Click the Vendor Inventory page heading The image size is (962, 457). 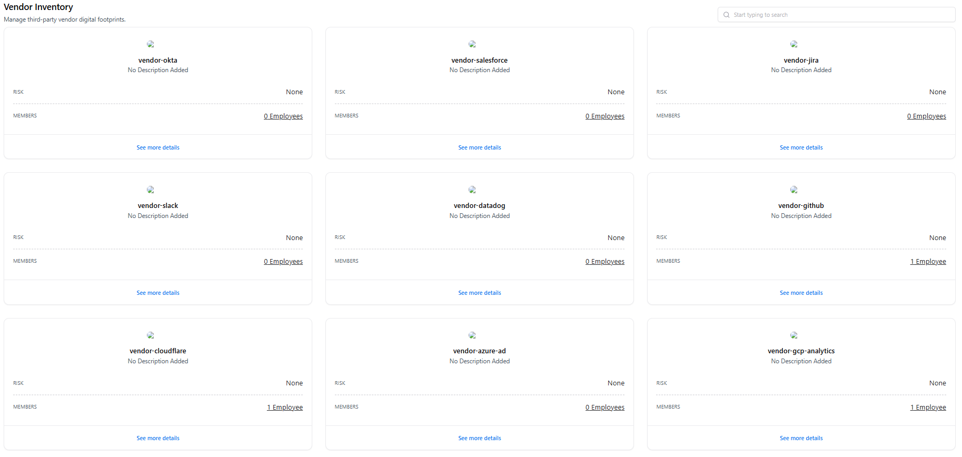(38, 7)
